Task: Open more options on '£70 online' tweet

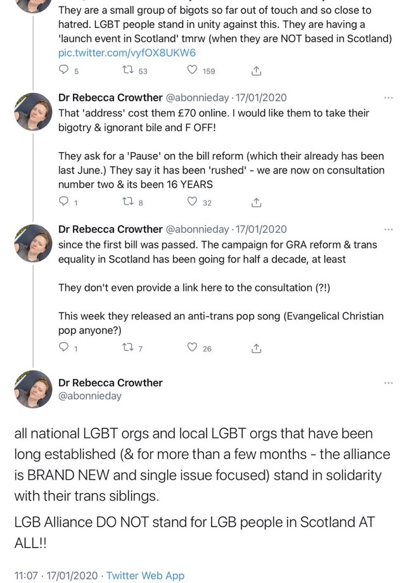Action: pos(388,98)
